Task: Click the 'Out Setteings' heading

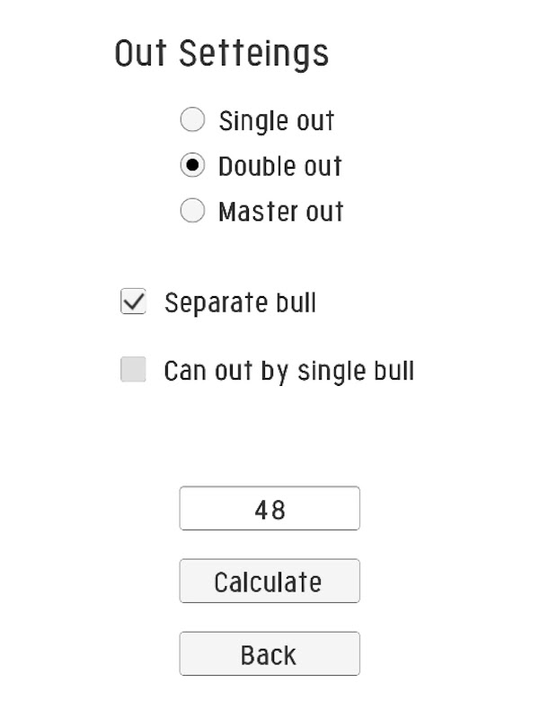Action: click(x=222, y=54)
